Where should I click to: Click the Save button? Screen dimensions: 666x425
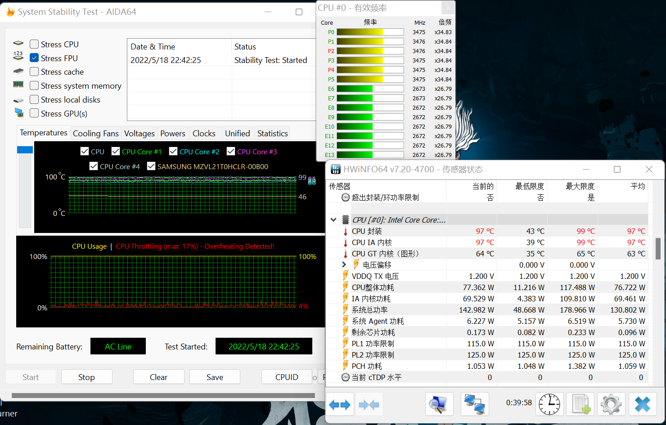215,377
